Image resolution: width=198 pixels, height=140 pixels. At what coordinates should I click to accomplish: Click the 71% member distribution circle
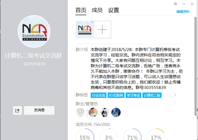point(132,134)
